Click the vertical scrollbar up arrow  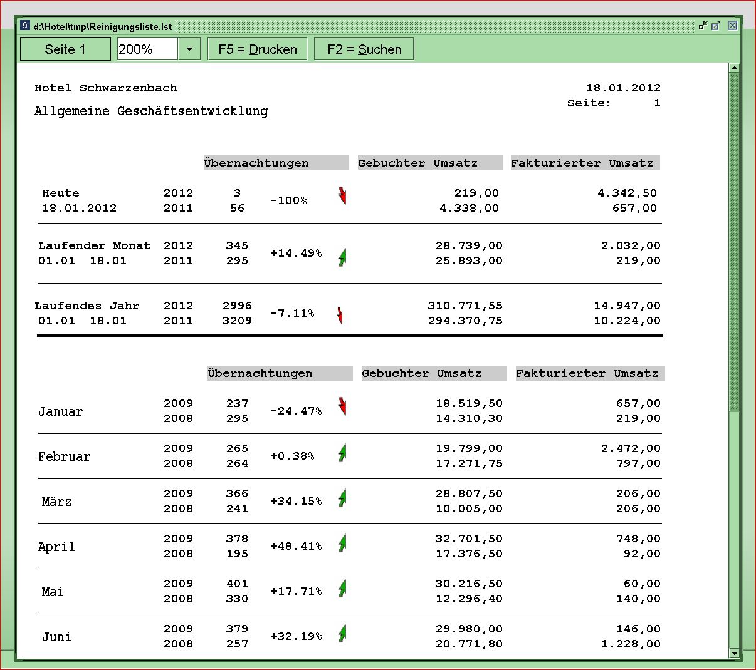[735, 68]
